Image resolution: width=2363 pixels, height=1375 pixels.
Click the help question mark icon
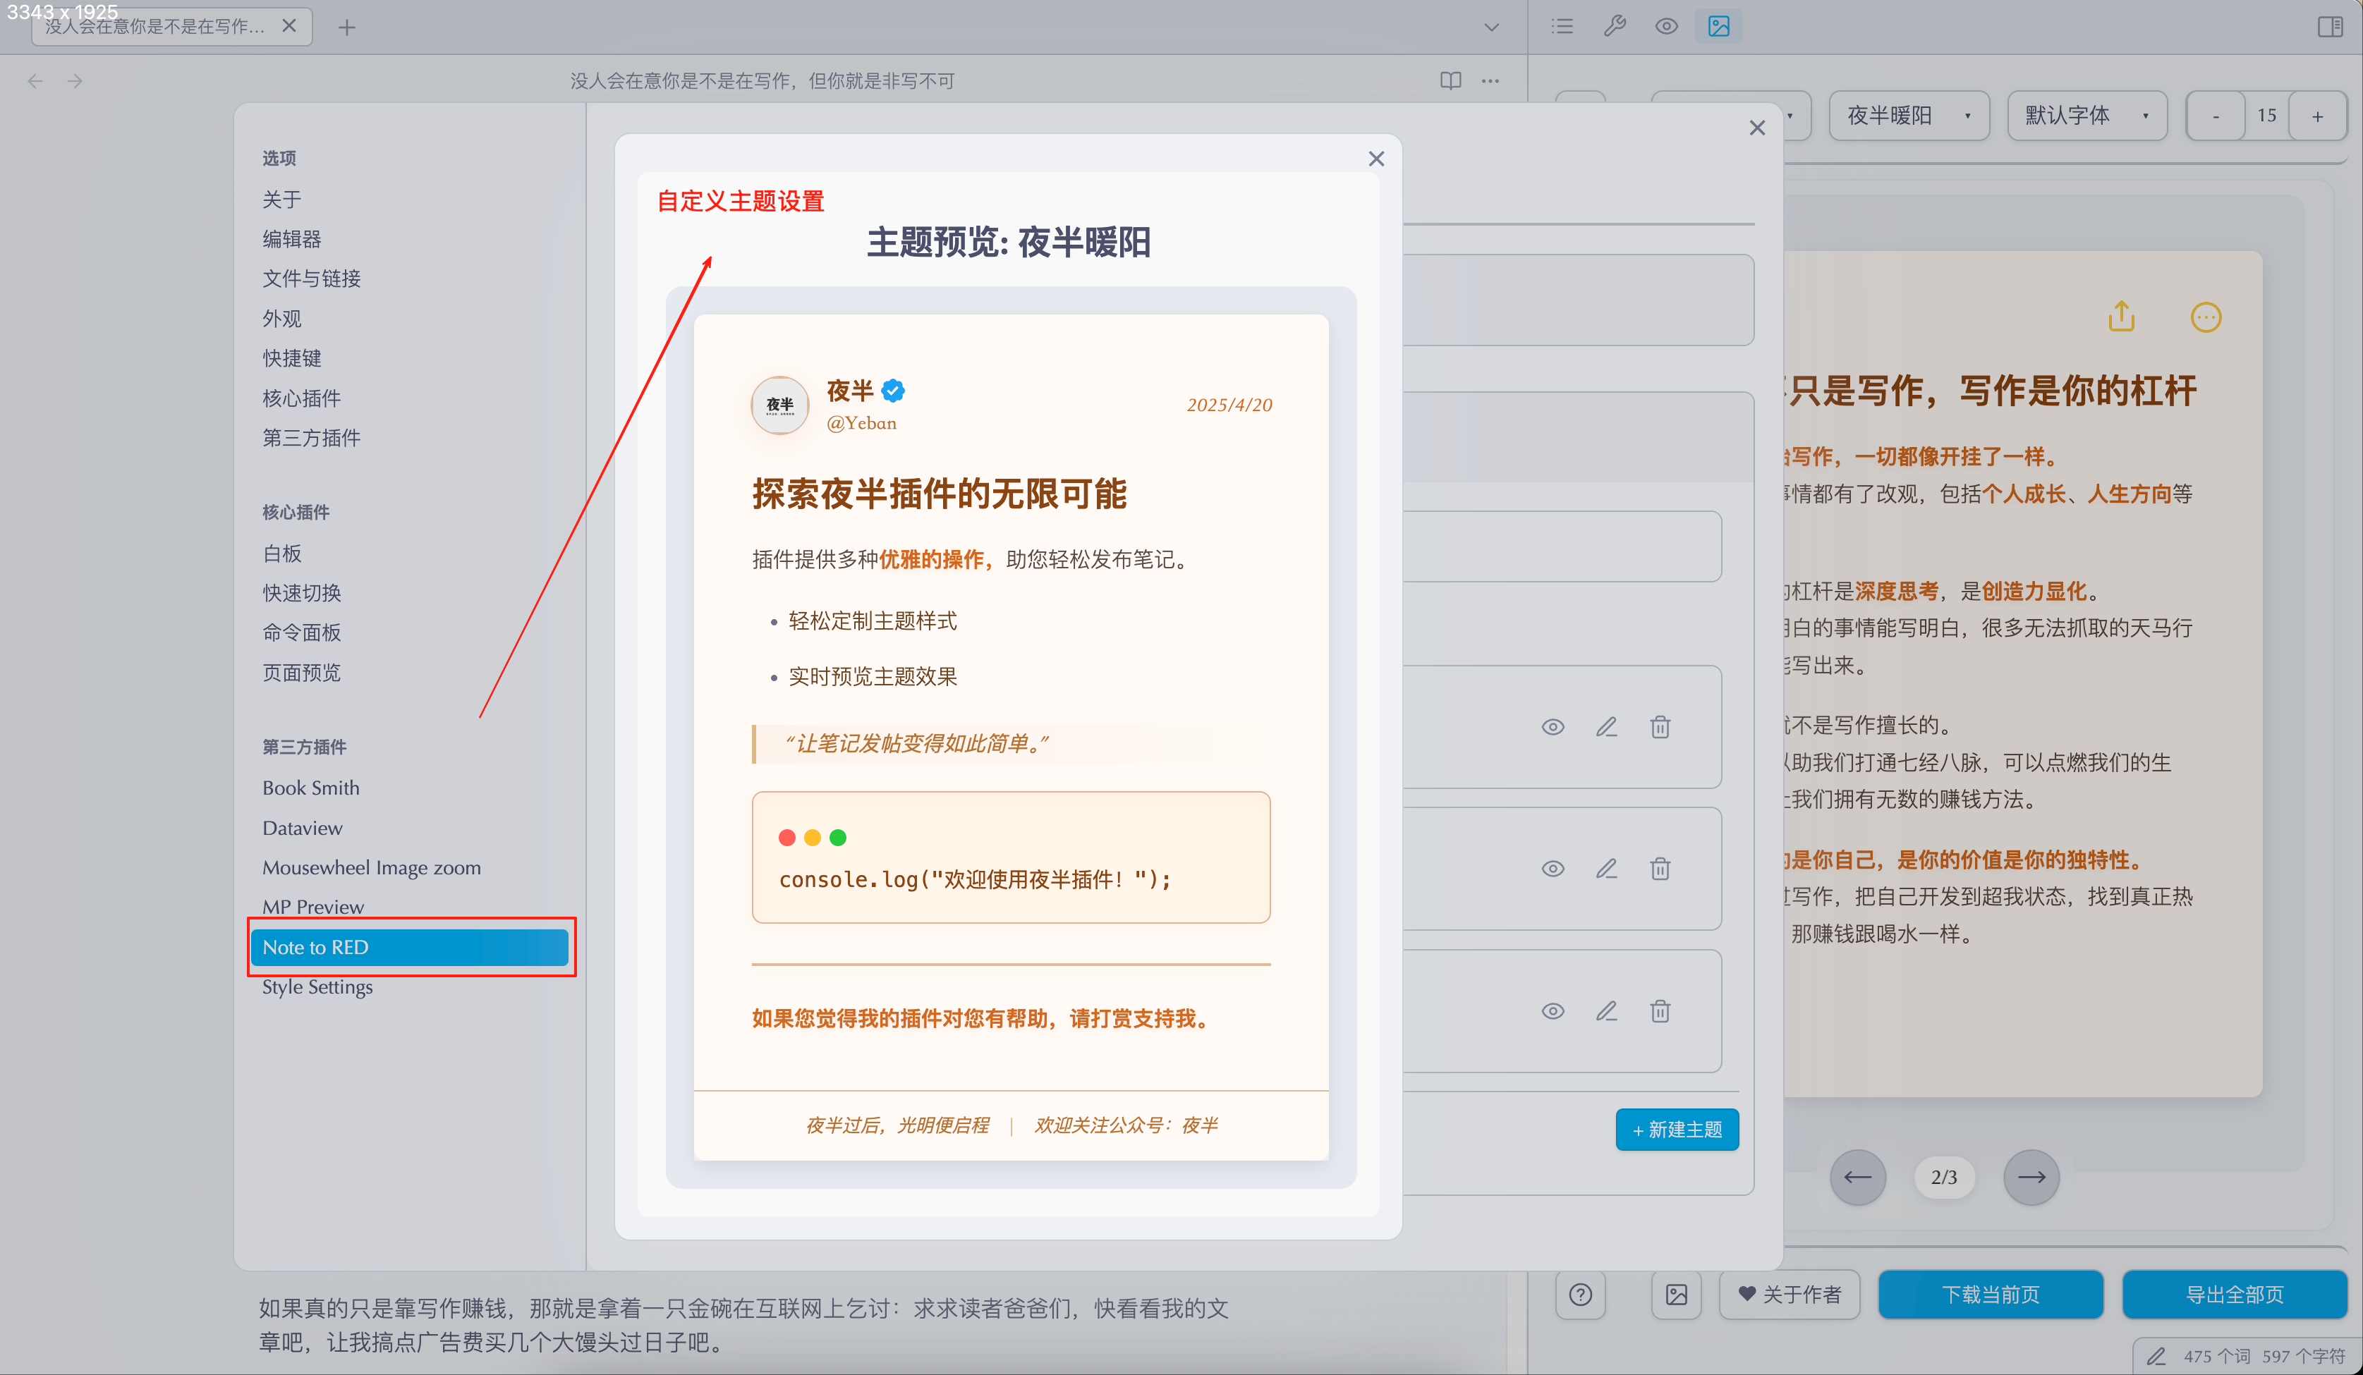(1580, 1295)
